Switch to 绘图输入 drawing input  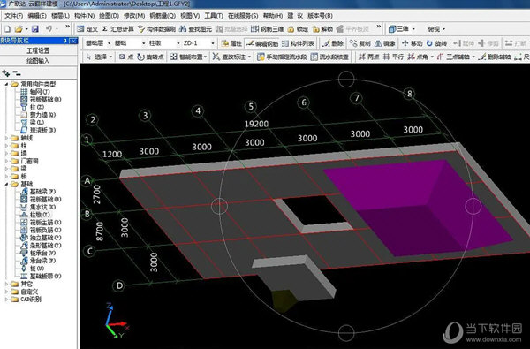click(39, 61)
